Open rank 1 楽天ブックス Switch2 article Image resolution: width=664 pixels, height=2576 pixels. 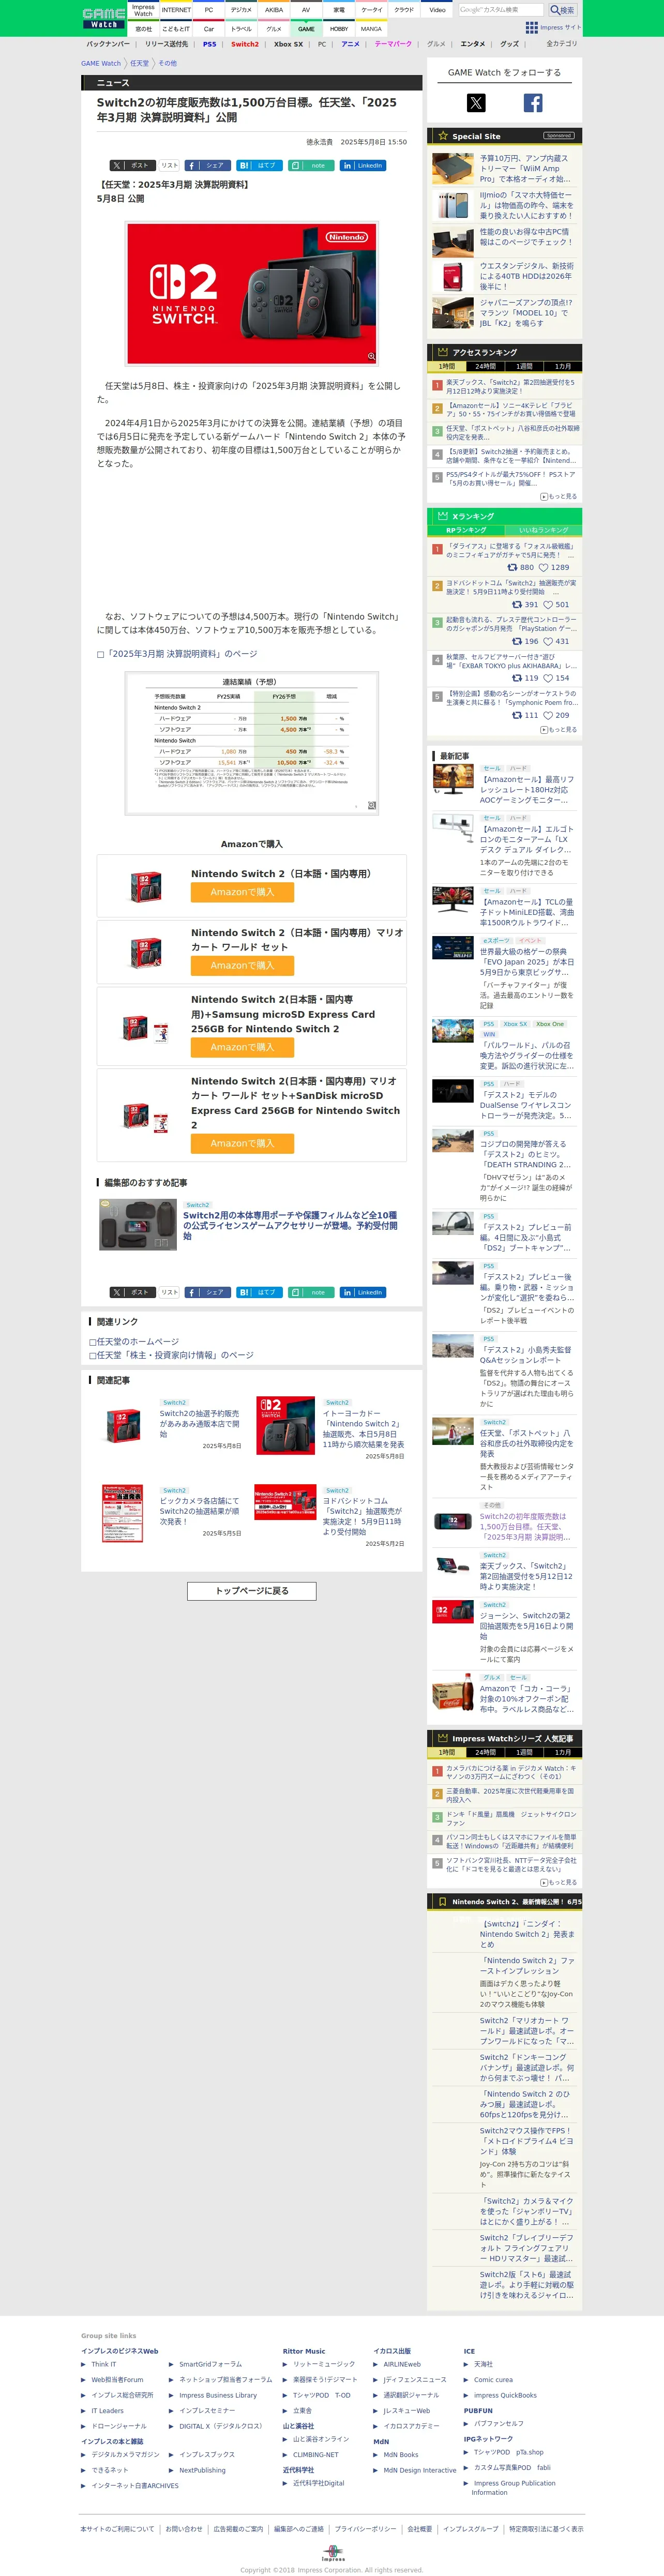tap(510, 386)
